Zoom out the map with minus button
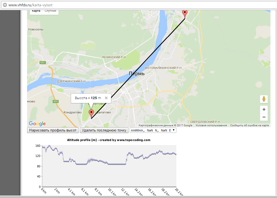The width and height of the screenshot is (277, 198). pos(264,117)
